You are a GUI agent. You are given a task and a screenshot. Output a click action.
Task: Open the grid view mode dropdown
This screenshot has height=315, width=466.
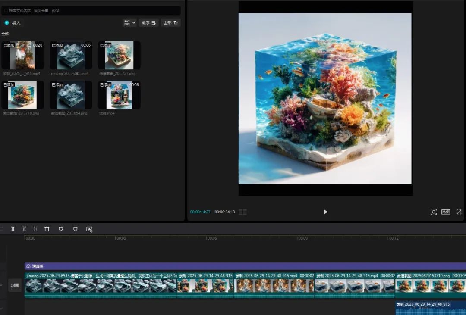129,23
